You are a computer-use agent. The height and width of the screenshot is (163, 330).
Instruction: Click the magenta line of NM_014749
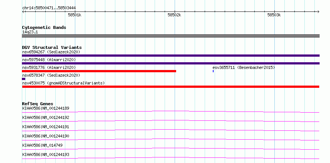[x=171, y=149]
